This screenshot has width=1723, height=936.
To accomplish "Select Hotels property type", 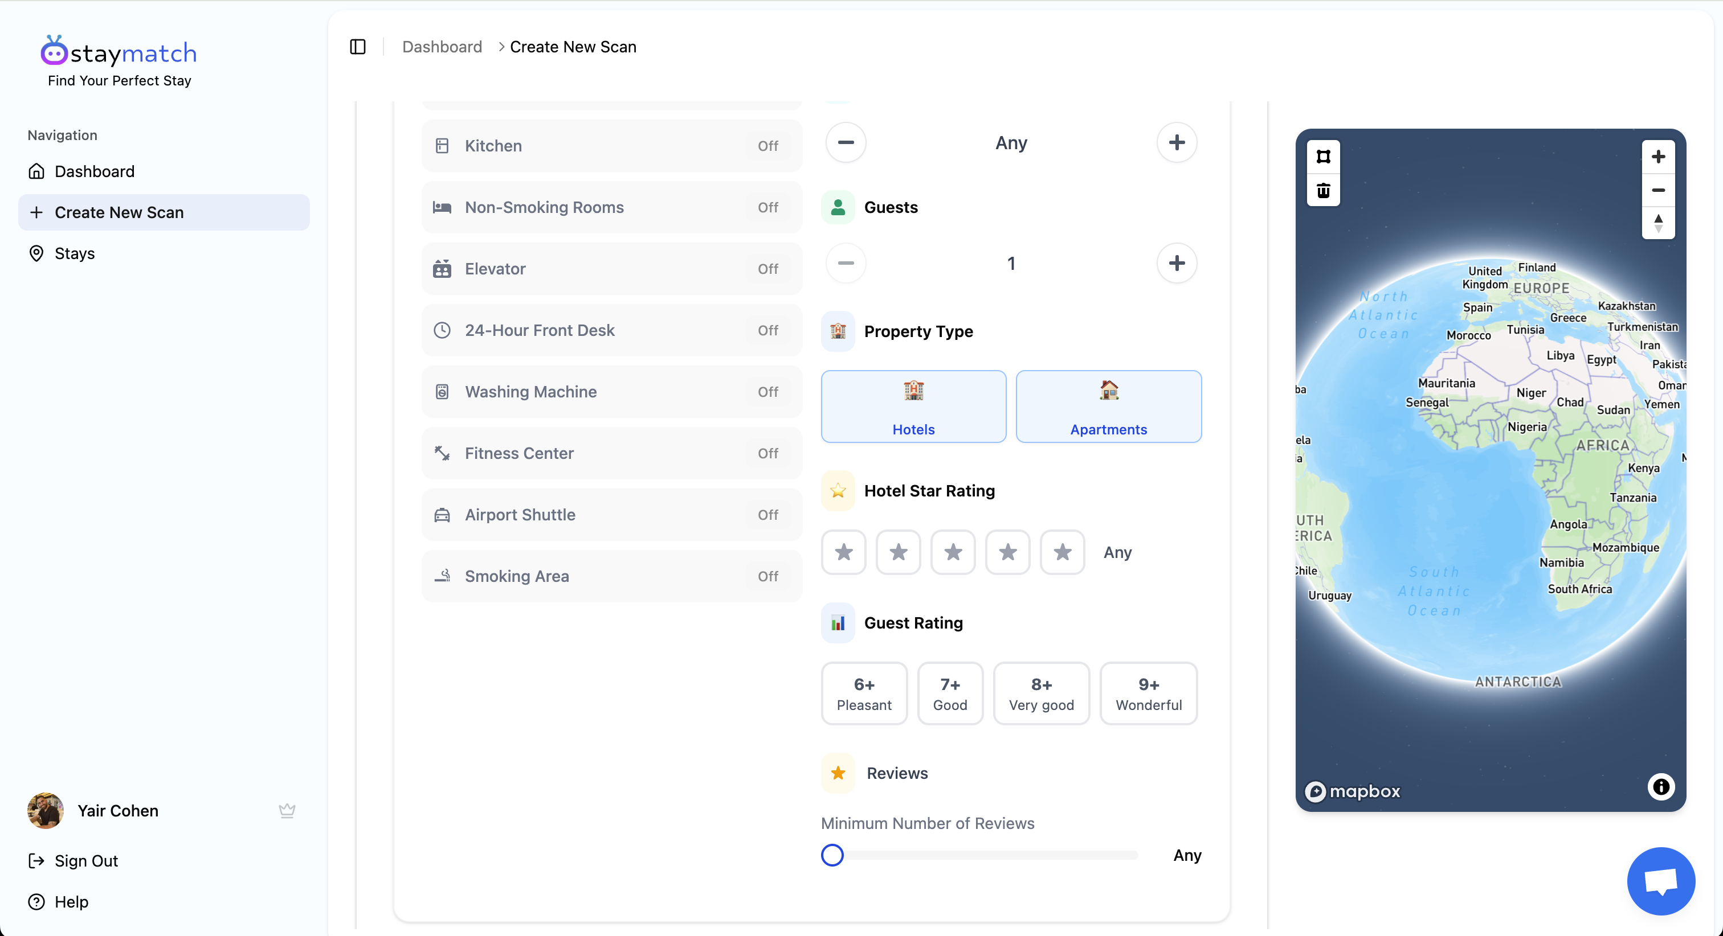I will pos(914,407).
